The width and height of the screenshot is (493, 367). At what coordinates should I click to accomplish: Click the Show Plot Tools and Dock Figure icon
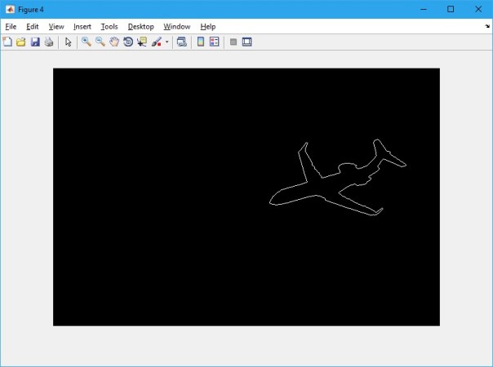[246, 42]
